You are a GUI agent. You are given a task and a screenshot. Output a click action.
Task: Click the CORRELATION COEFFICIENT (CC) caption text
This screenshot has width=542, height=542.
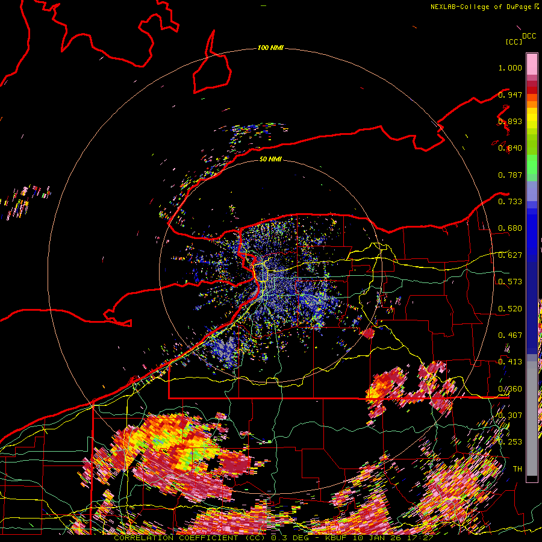click(x=190, y=538)
